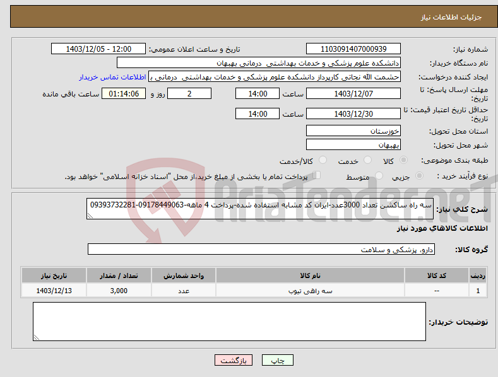
Task: Click the item name cell سه راهی تیوب
Action: coord(310,291)
